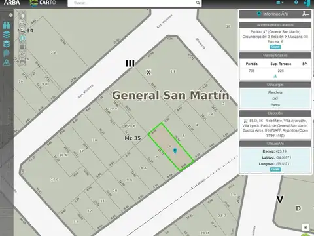This screenshot has width=314, height=236.
Task: Activate the zoom in magnifier tool
Action: click(22, 22)
